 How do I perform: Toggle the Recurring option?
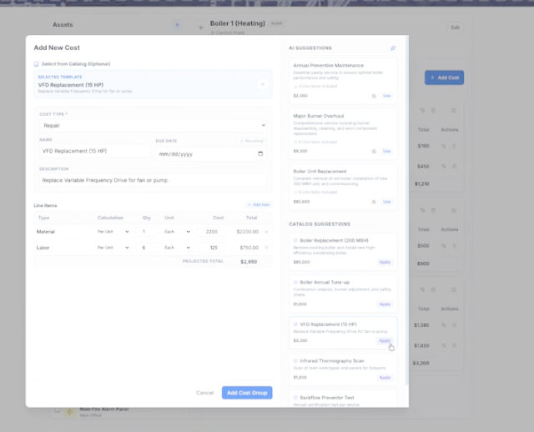(251, 141)
